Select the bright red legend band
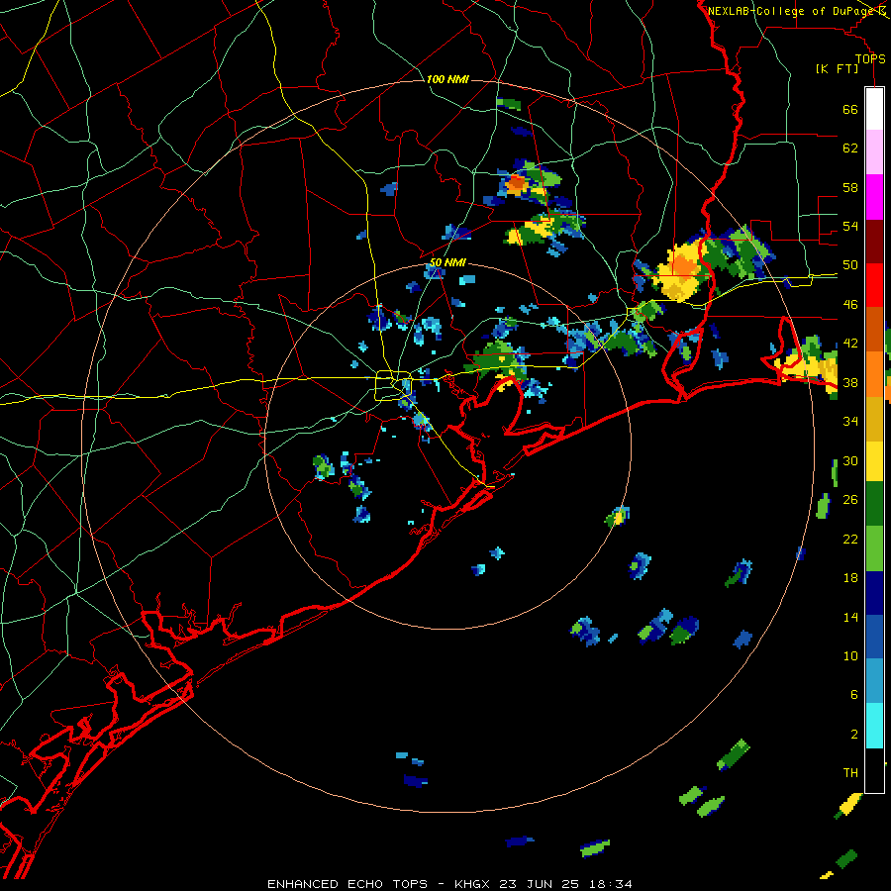891x891 pixels. click(x=874, y=285)
